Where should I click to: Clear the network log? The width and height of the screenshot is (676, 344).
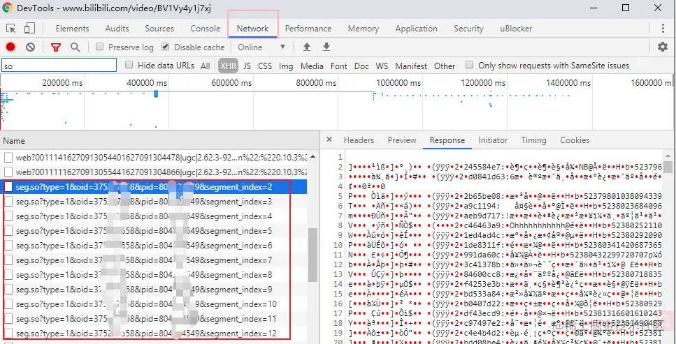[30, 47]
